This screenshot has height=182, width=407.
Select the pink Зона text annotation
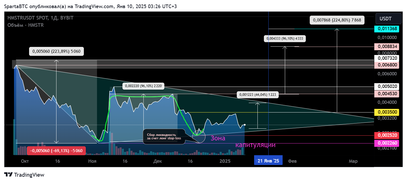pos(218,138)
